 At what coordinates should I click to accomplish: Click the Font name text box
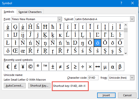tap(34, 19)
